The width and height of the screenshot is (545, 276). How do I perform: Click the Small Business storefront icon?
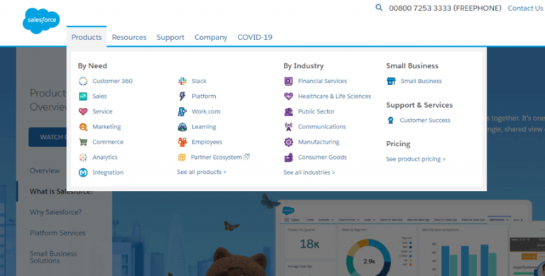[391, 81]
